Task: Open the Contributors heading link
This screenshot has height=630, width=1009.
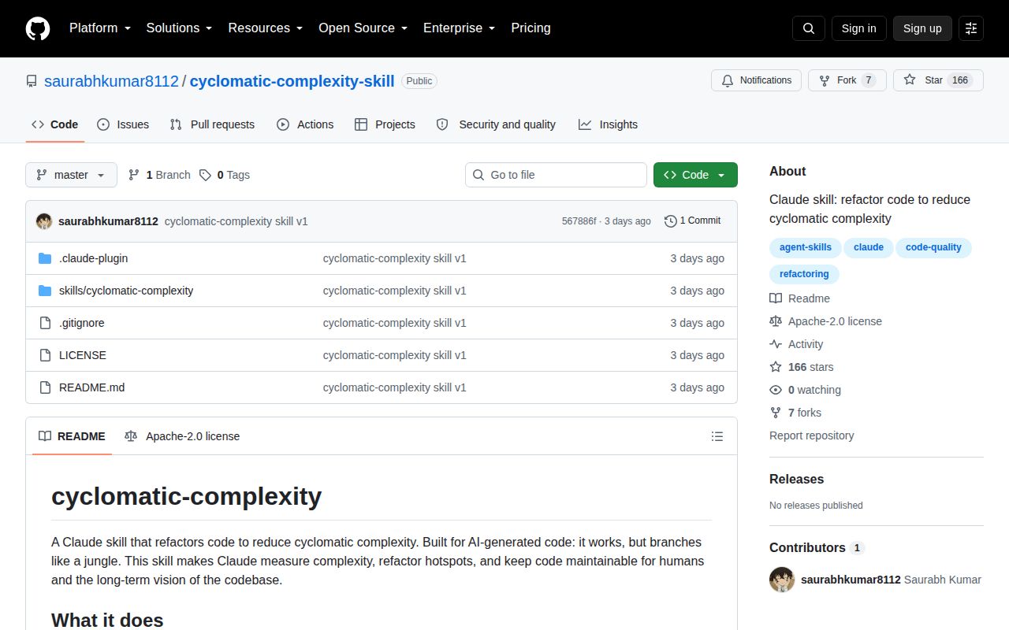Action: tap(817, 547)
